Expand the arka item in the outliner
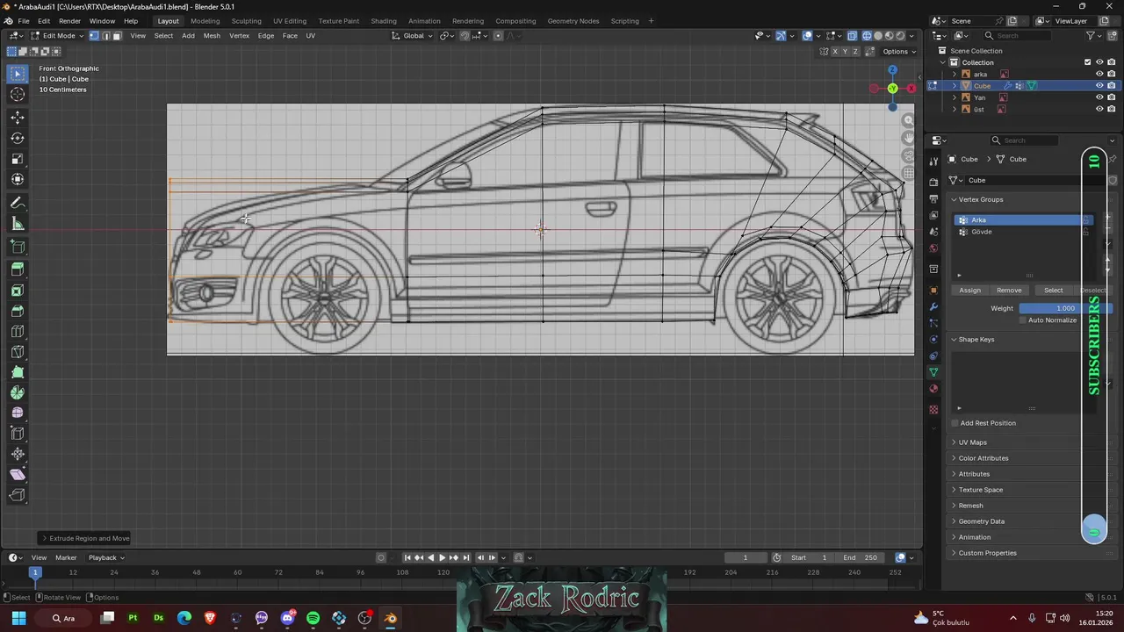The width and height of the screenshot is (1124, 632). pos(955,75)
